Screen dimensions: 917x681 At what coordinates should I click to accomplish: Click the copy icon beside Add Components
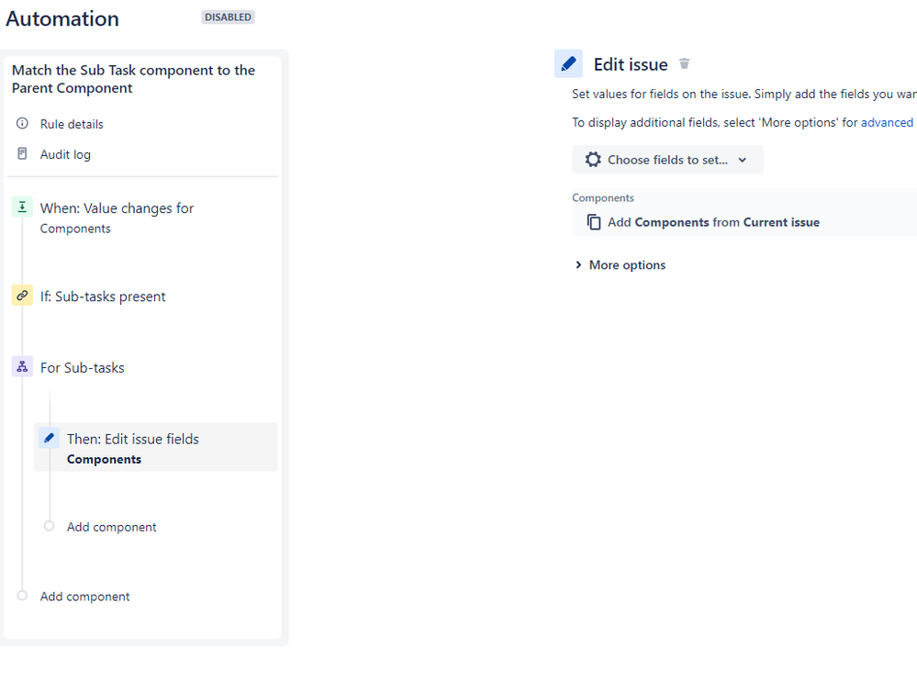[594, 221]
